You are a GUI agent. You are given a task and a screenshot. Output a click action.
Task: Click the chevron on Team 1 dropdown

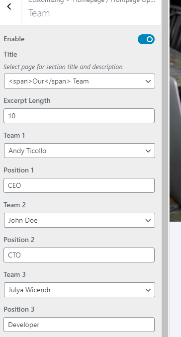148,151
